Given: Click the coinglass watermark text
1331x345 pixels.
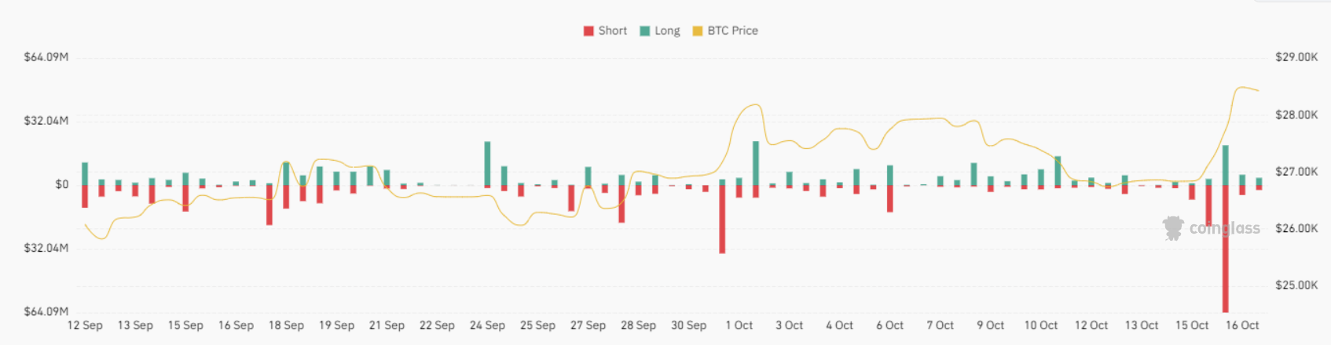Looking at the screenshot, I should [x=1224, y=228].
